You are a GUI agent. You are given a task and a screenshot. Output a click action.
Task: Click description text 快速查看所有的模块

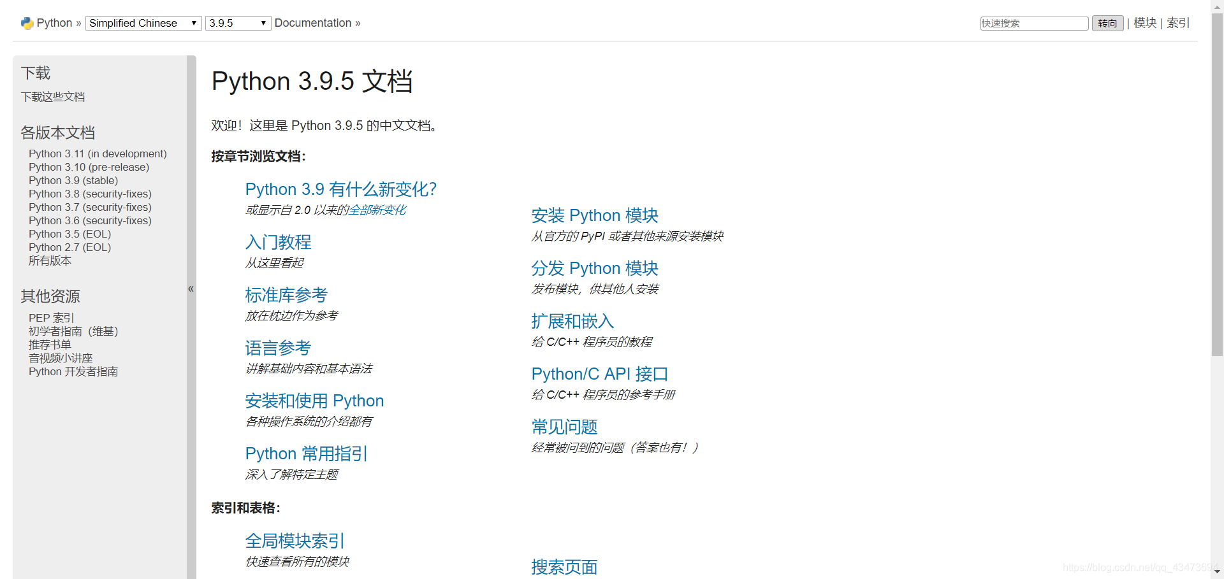[x=298, y=562]
